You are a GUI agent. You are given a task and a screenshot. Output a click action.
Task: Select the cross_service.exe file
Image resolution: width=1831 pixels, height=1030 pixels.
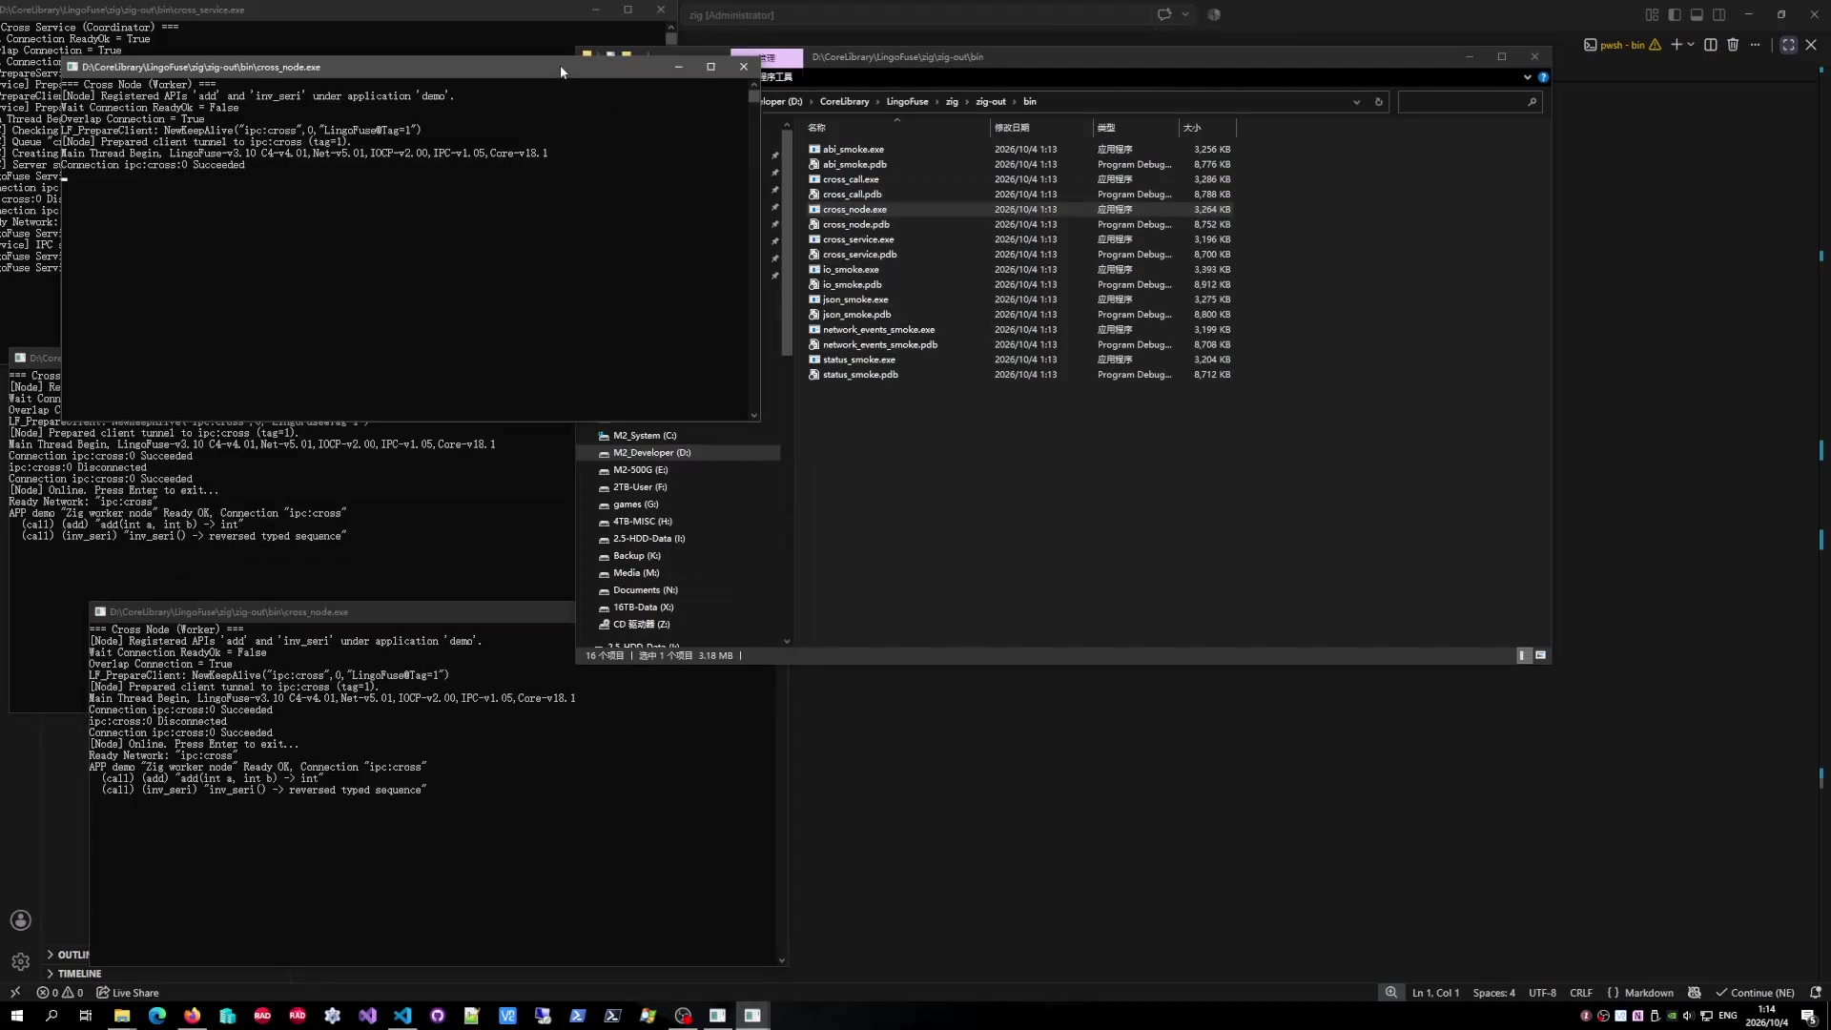858,239
